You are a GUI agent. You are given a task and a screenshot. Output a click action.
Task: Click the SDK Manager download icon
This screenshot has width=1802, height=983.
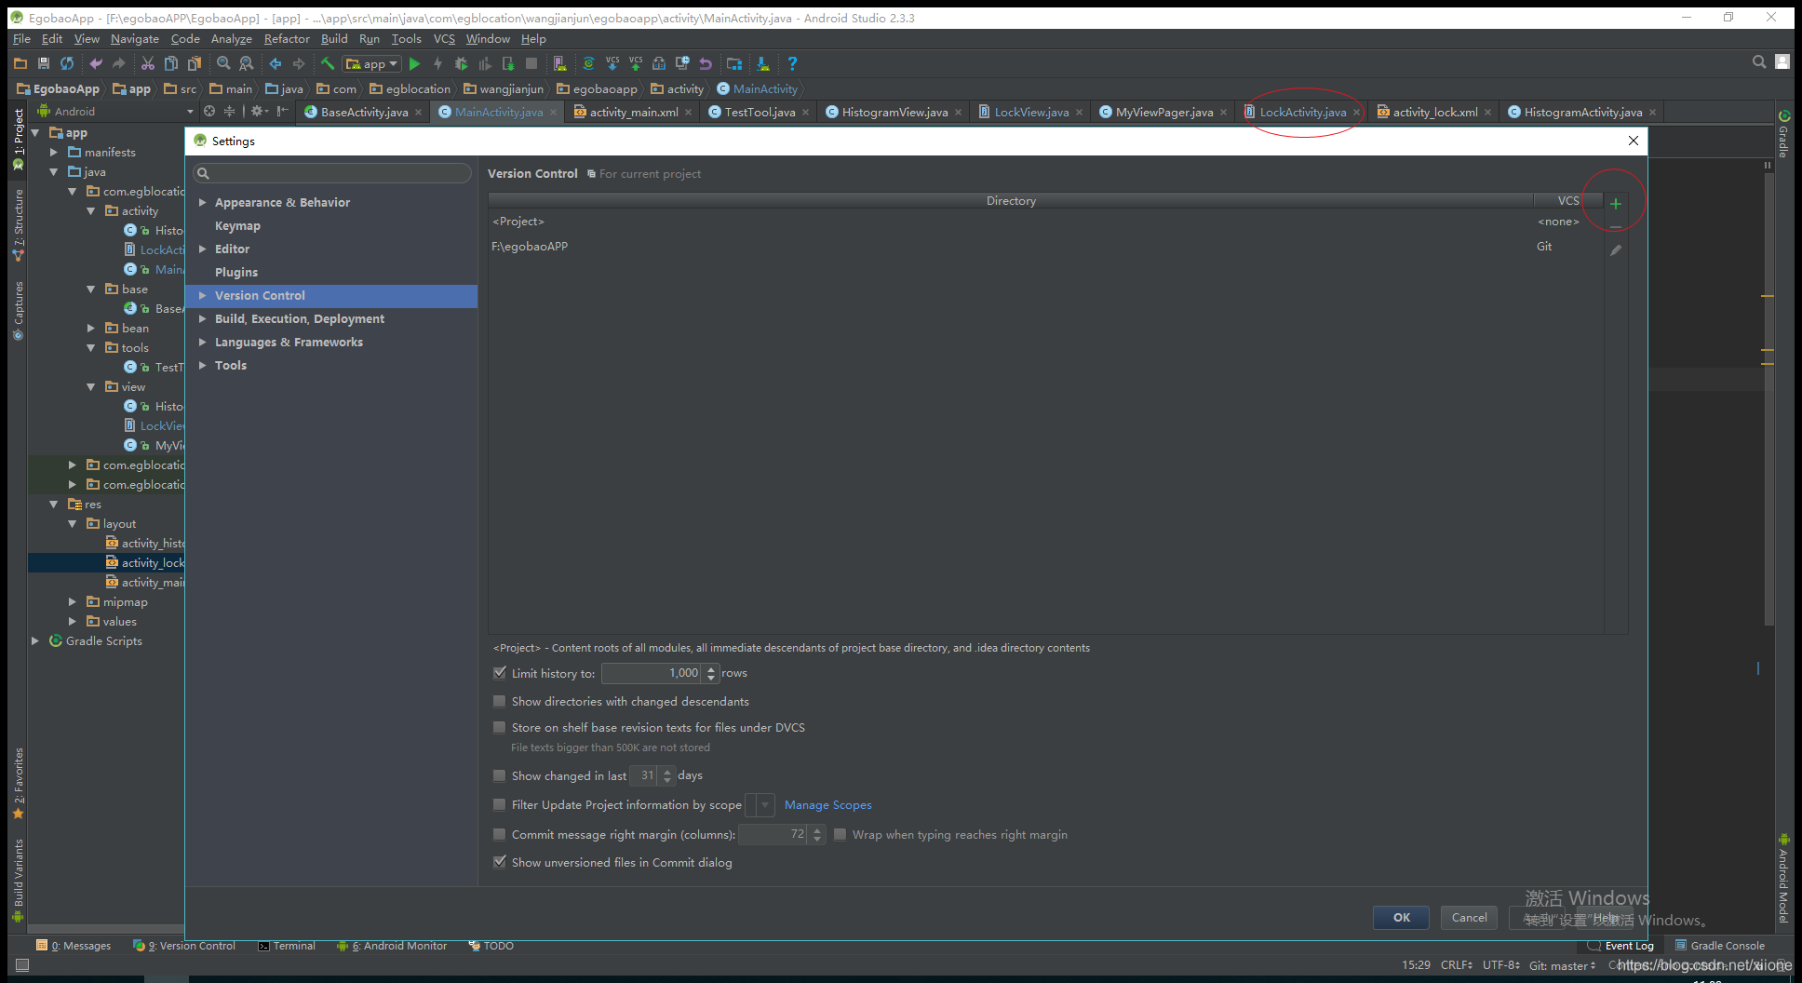point(763,63)
